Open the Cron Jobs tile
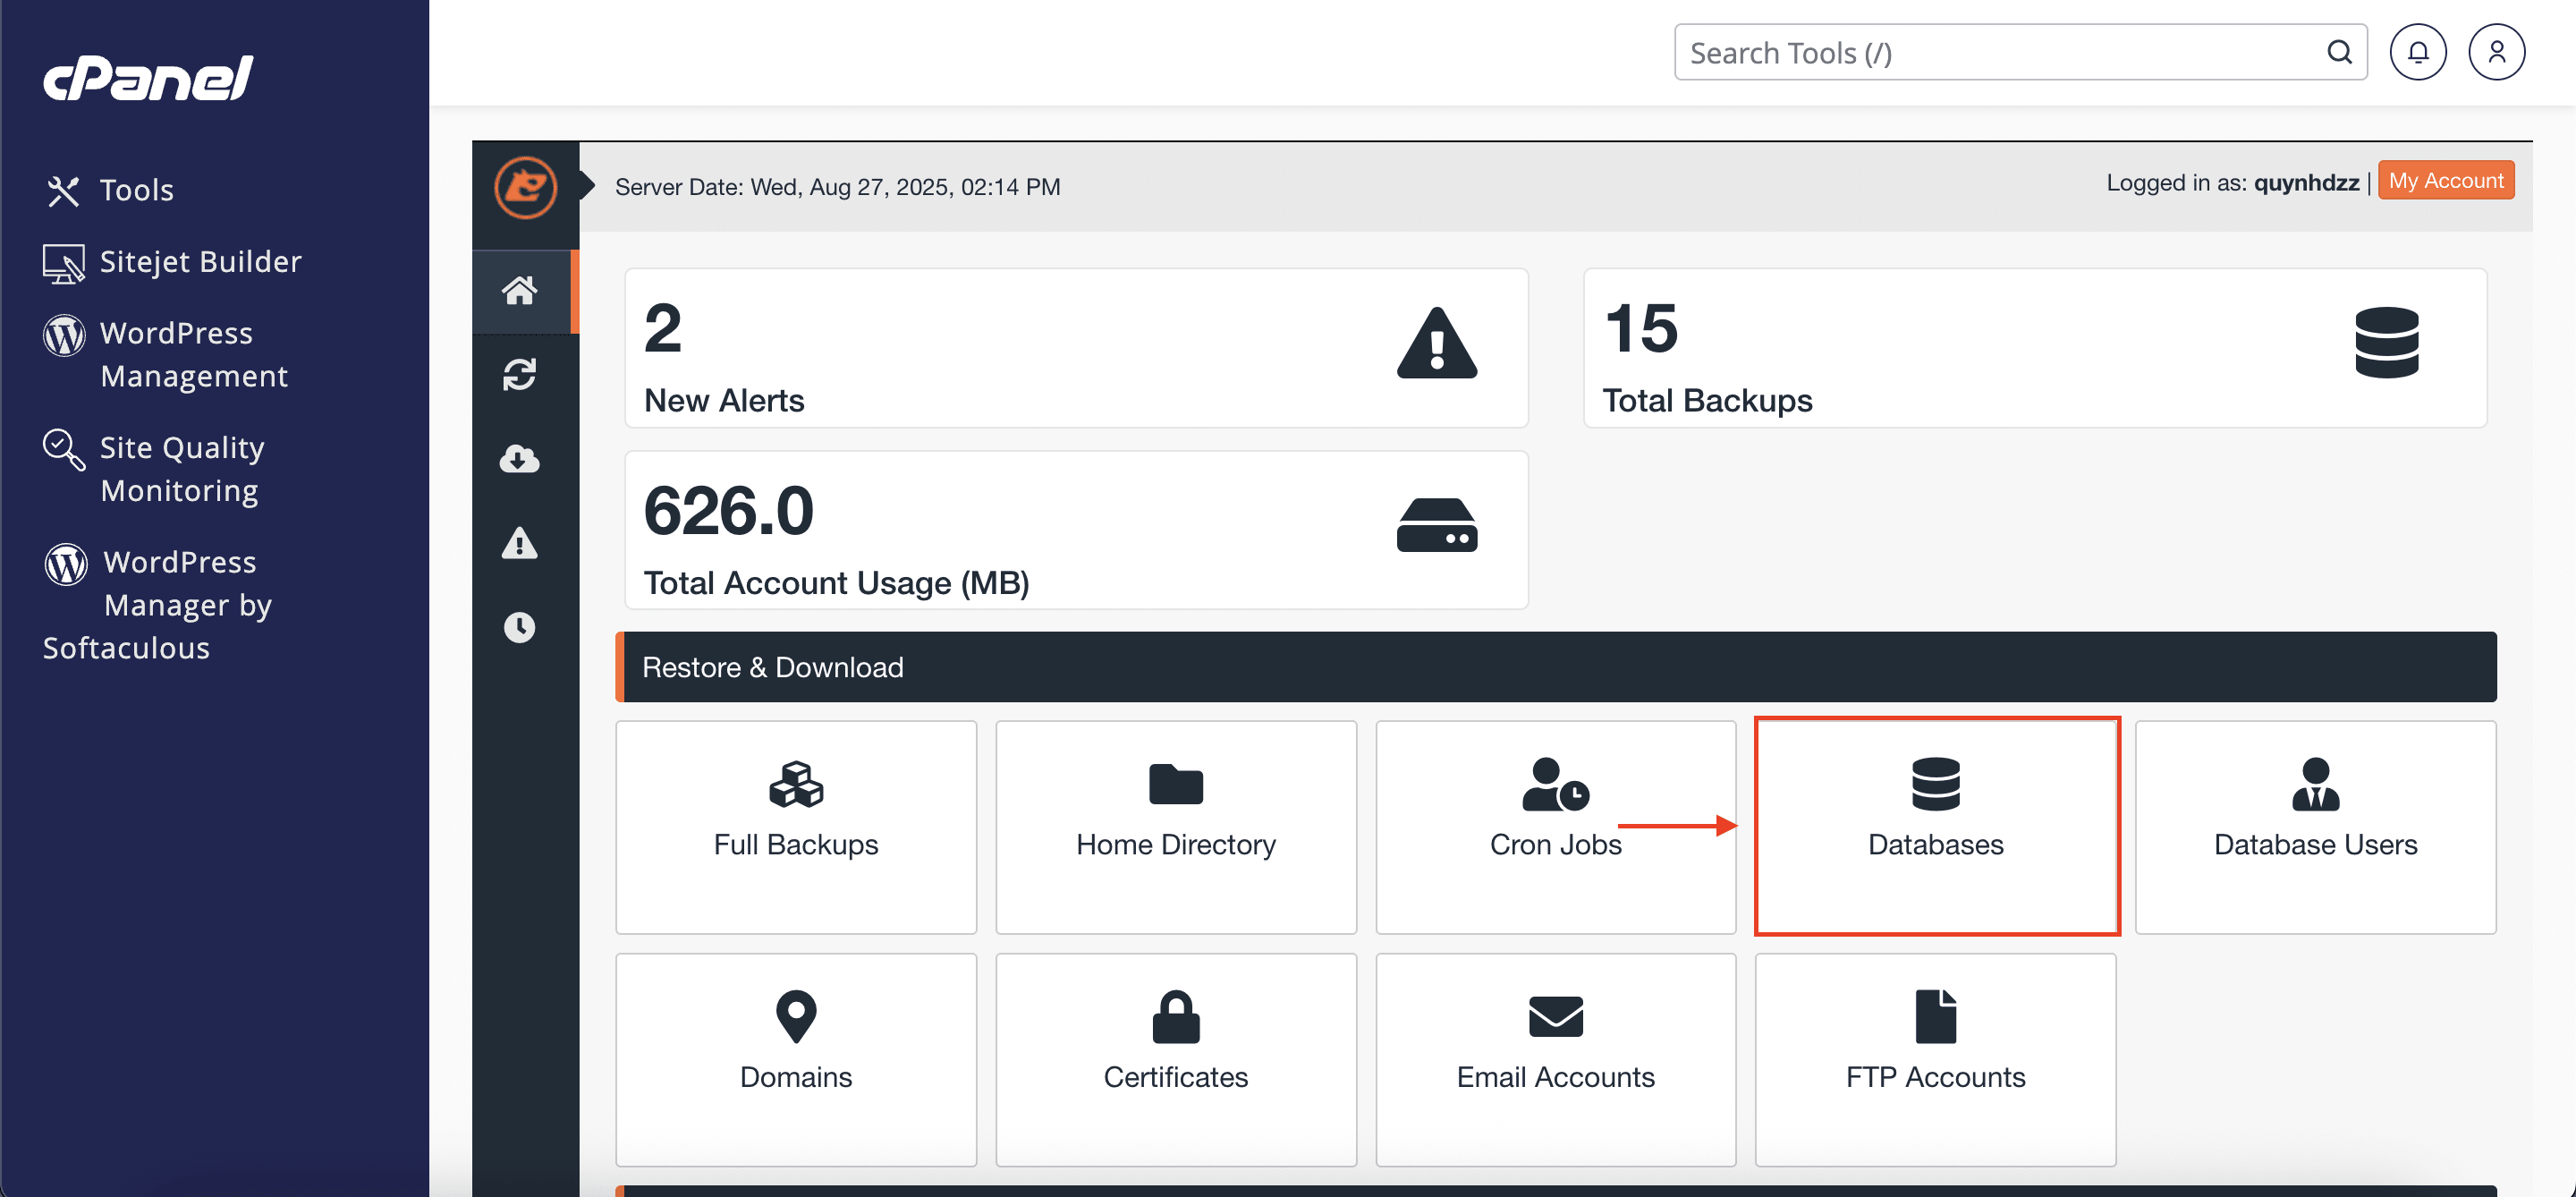2576x1197 pixels. point(1555,826)
